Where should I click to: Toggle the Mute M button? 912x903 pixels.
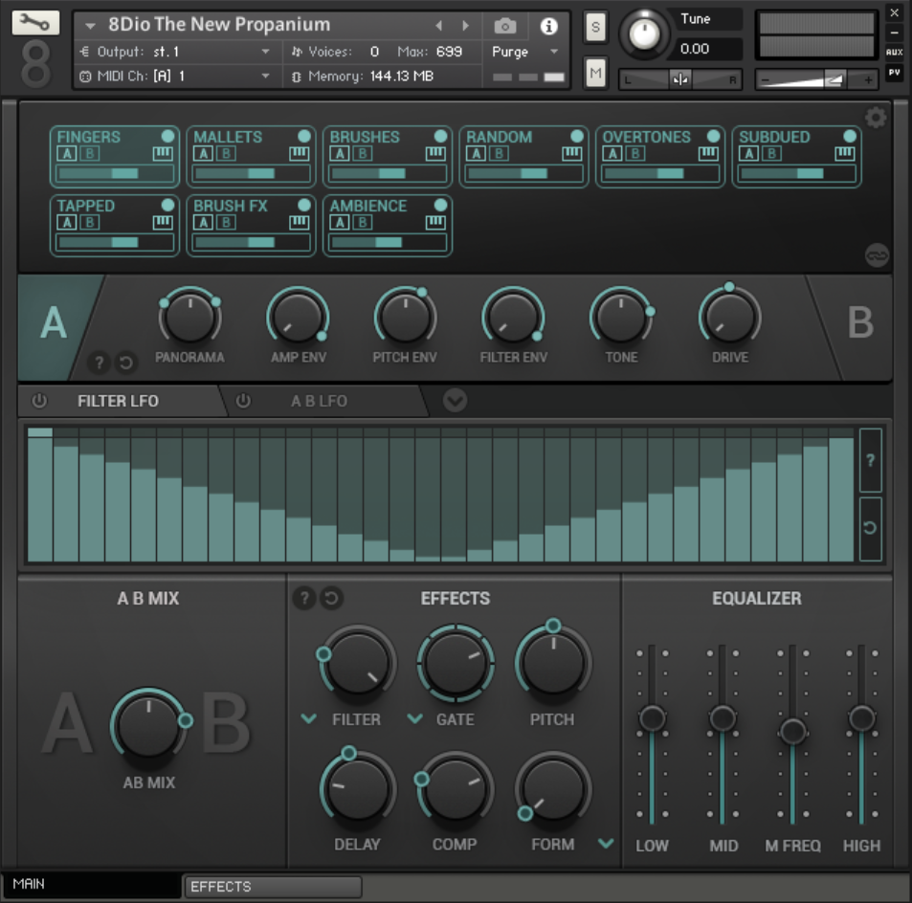[595, 73]
